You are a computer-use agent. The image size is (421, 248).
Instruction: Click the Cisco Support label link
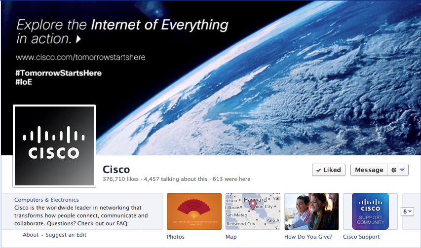pos(361,237)
